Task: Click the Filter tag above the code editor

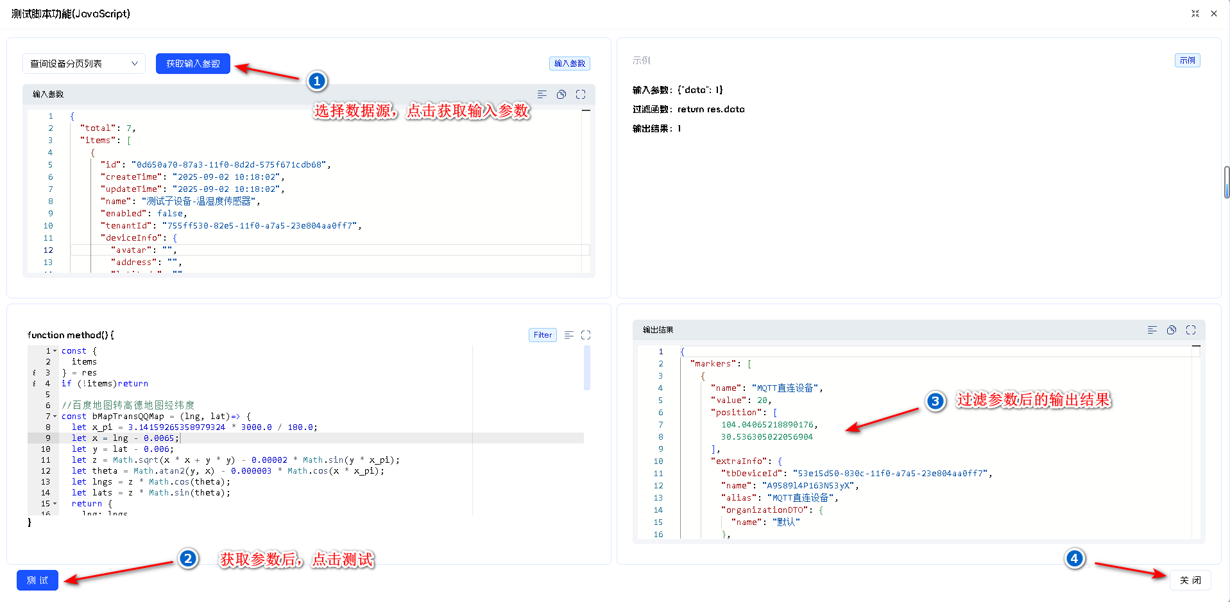Action: pos(542,335)
